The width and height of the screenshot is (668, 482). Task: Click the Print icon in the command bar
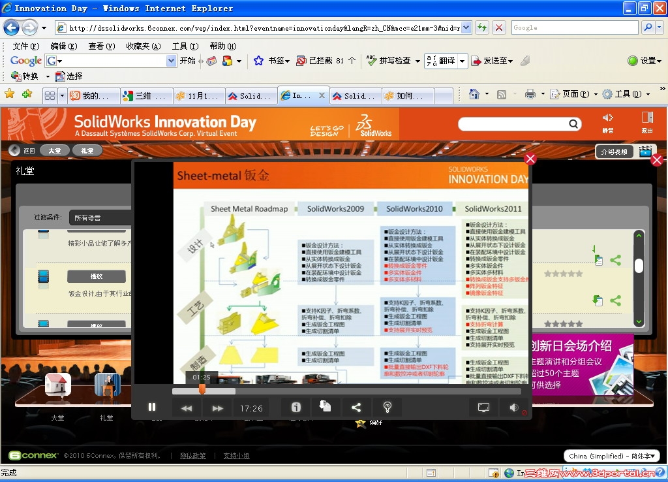click(530, 94)
